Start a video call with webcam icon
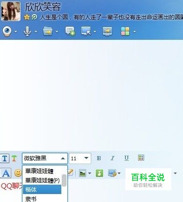 (7, 31)
